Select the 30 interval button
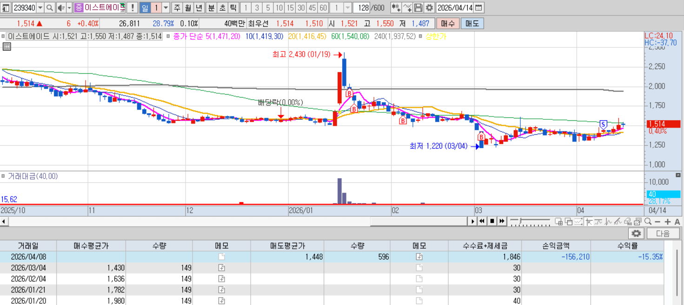This screenshot has width=684, height=305. click(x=301, y=7)
